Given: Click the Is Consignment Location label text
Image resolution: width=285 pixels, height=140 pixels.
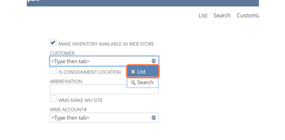Looking at the screenshot, I should [89, 72].
